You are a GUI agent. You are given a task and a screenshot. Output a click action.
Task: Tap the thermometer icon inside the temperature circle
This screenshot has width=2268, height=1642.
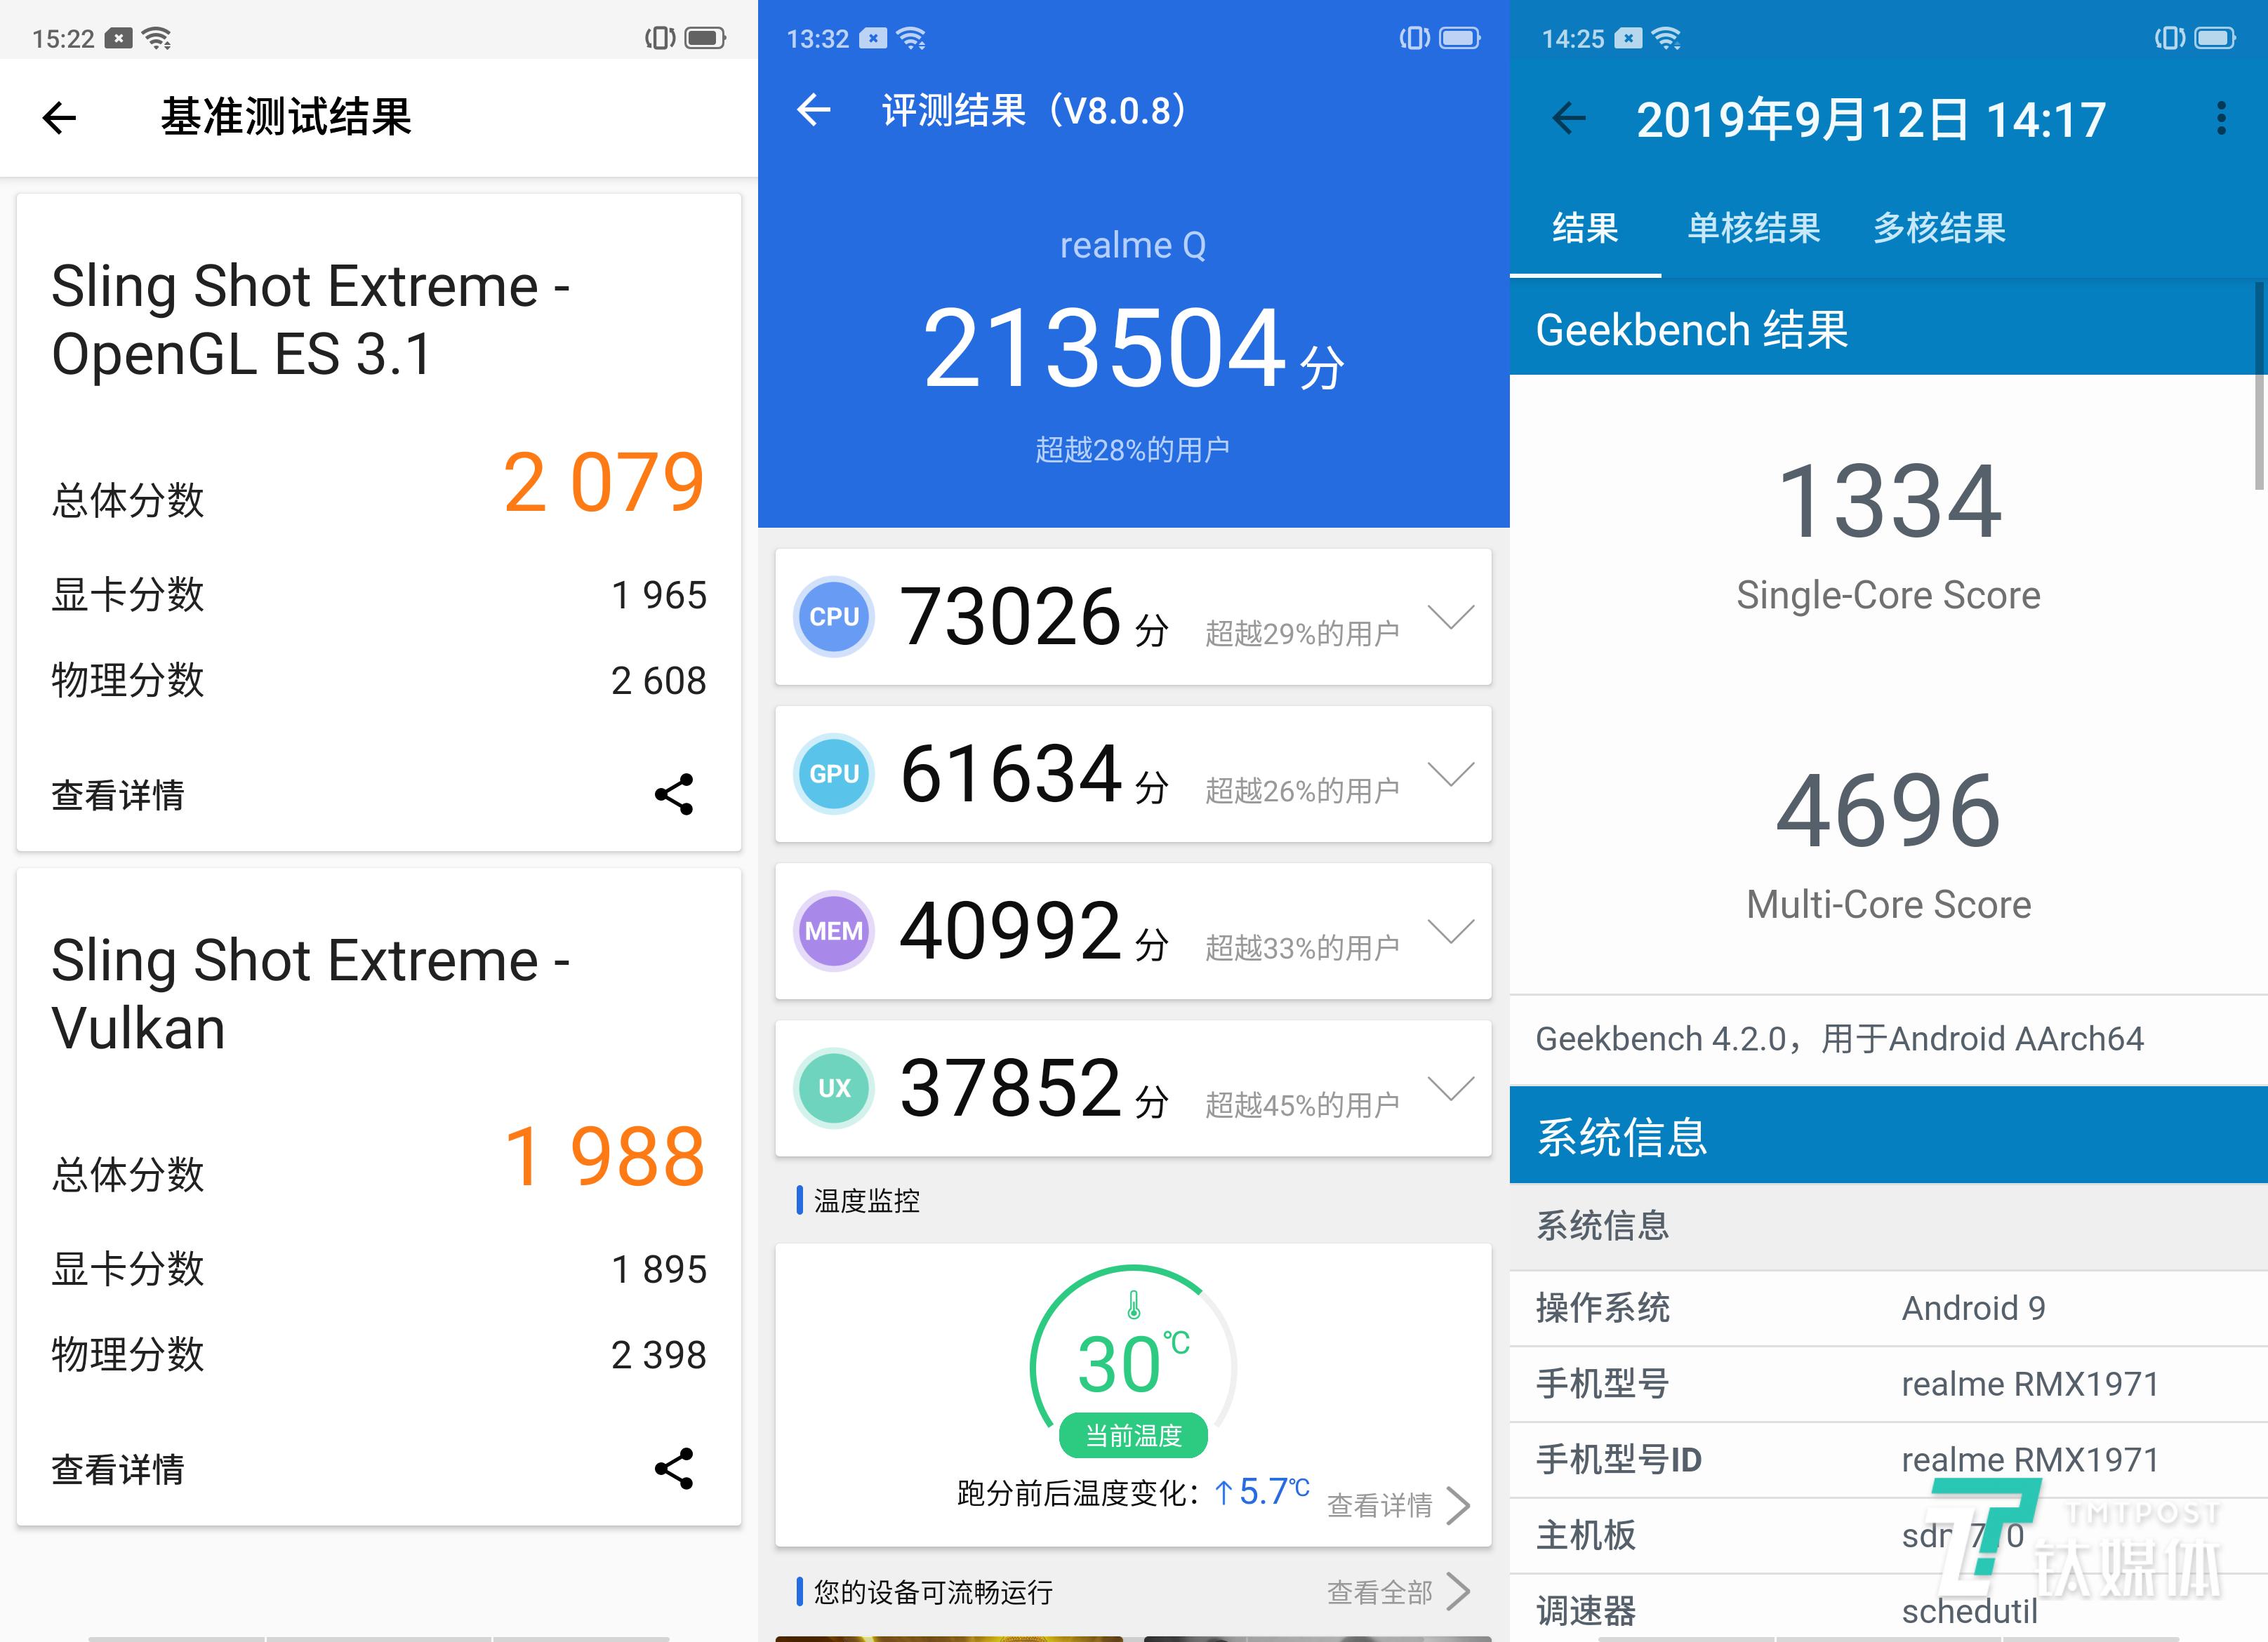[x=1133, y=1304]
